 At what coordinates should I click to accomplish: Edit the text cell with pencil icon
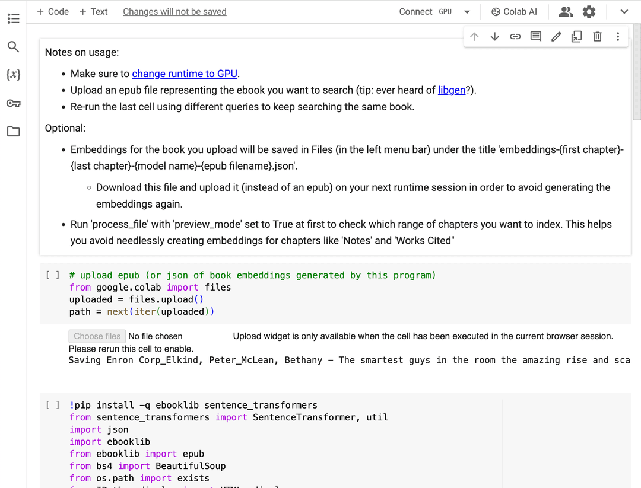coord(556,37)
